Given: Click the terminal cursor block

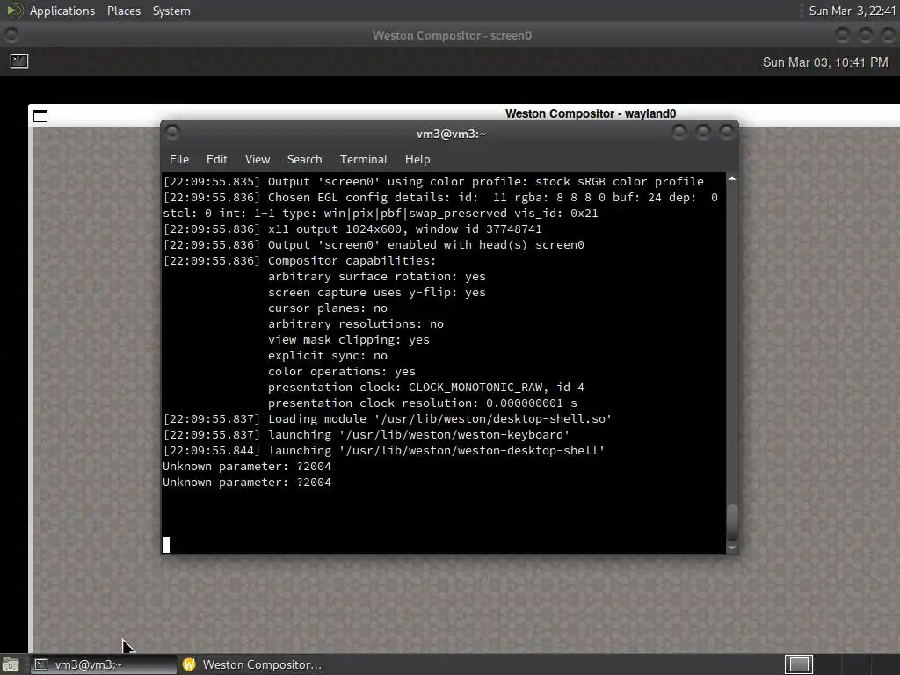Looking at the screenshot, I should tap(166, 545).
